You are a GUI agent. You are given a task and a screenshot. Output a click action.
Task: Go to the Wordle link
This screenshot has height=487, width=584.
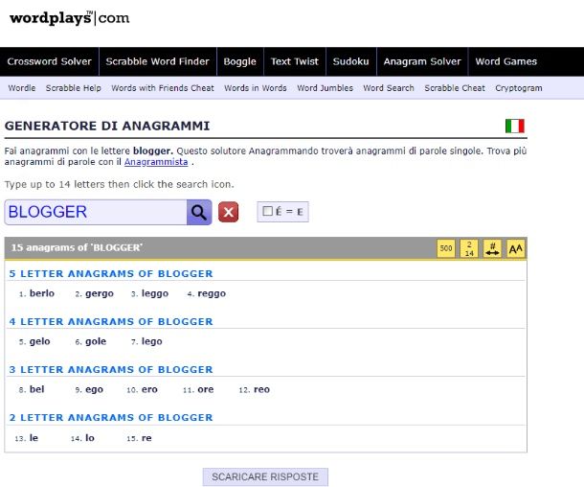click(22, 88)
